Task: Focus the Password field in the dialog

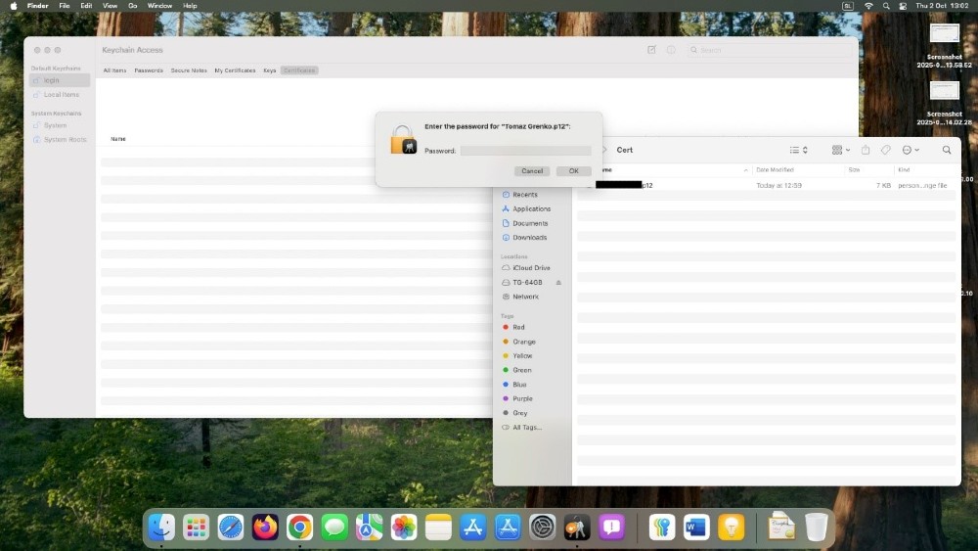Action: pos(526,151)
